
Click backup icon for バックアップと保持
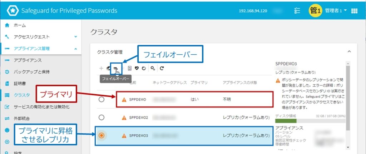(7, 72)
